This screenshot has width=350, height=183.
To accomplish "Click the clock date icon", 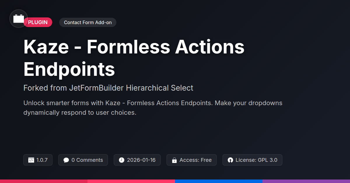I will pos(122,160).
